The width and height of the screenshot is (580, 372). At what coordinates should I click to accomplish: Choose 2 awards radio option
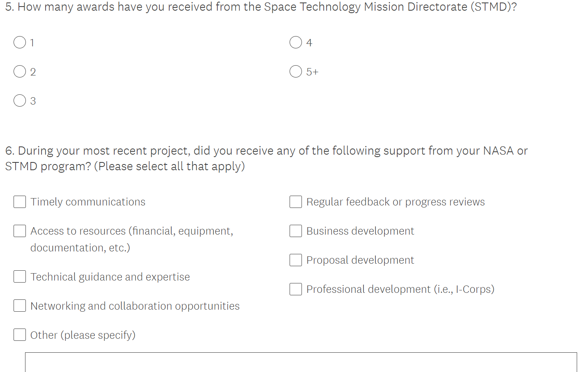(20, 72)
